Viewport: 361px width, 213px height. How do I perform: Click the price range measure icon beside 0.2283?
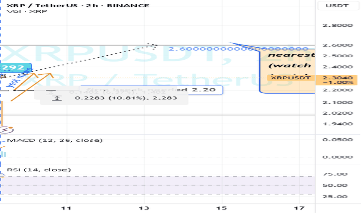tap(57, 98)
